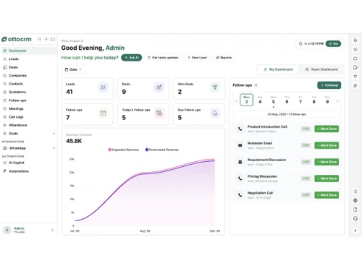Screen dimensions: 362x271
Task: Toggle Forecasted Revenue legend swatch
Action: pyautogui.click(x=147, y=150)
